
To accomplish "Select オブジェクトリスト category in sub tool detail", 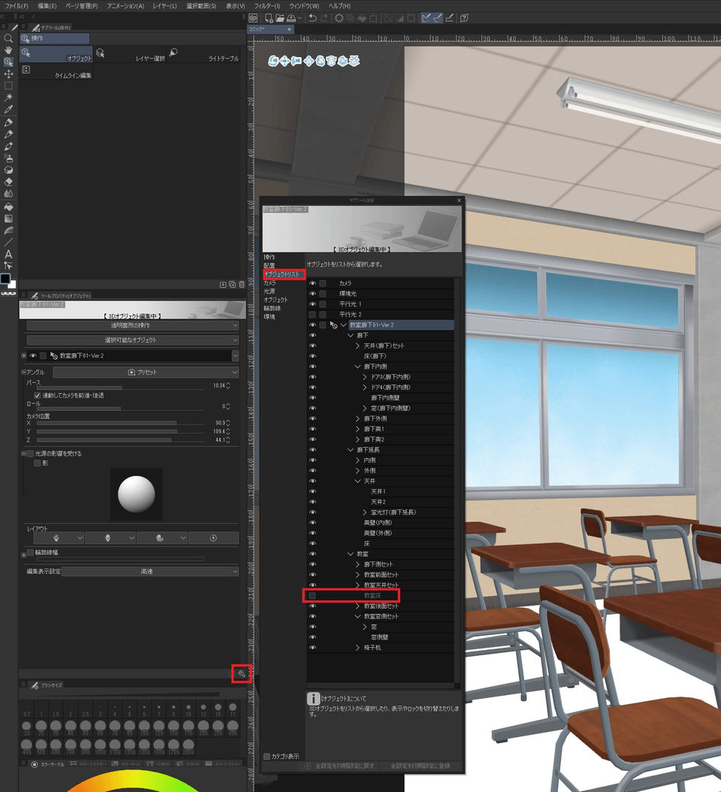I will [x=283, y=274].
